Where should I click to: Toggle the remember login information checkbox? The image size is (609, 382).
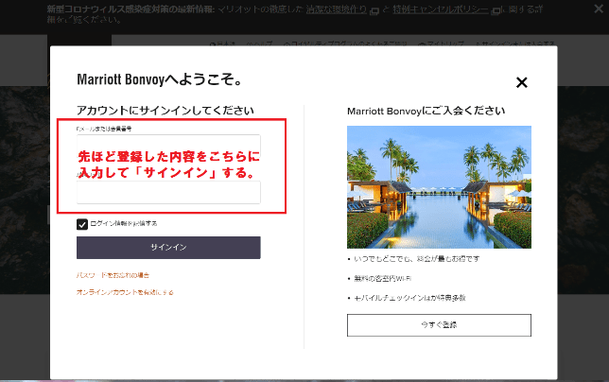point(82,224)
